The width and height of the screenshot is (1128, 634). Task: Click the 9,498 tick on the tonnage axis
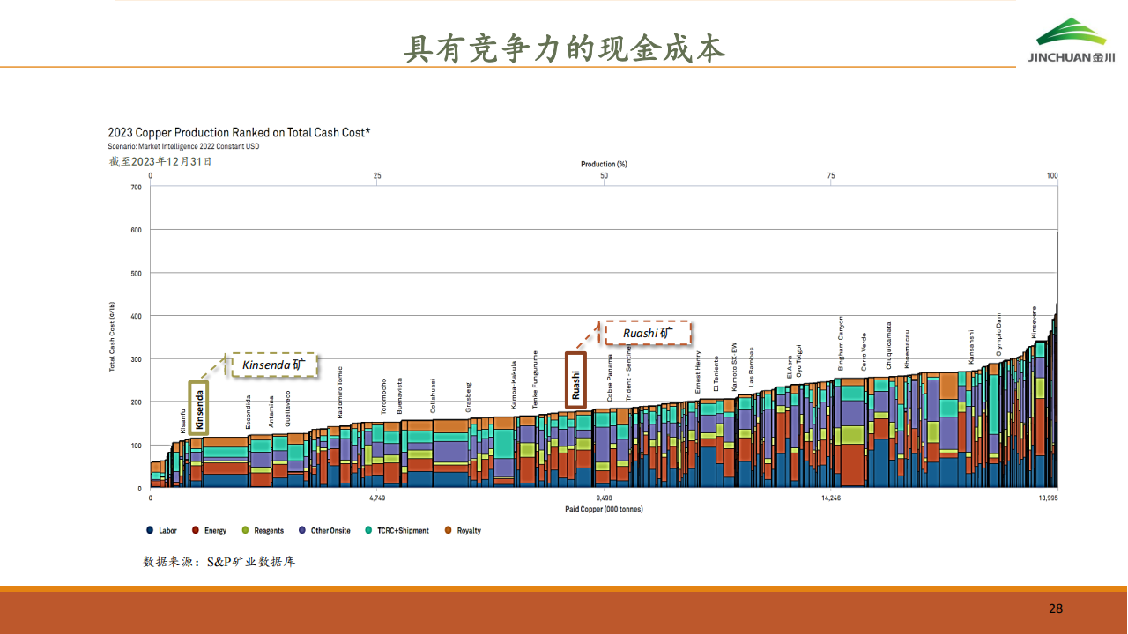(x=604, y=498)
